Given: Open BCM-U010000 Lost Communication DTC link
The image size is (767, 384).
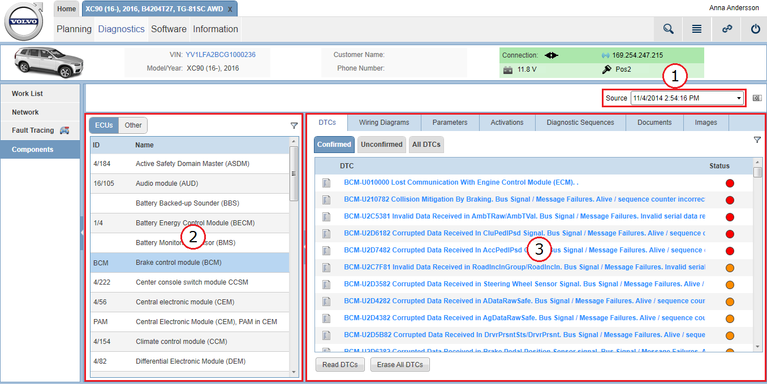Looking at the screenshot, I should point(461,182).
